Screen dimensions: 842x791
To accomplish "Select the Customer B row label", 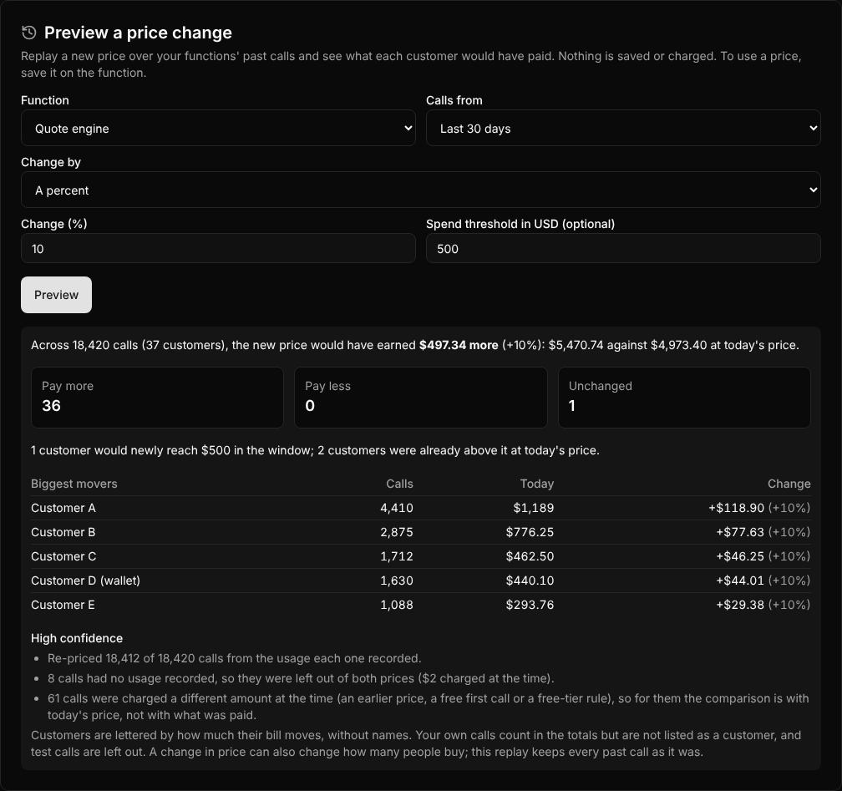I will 63,531.
